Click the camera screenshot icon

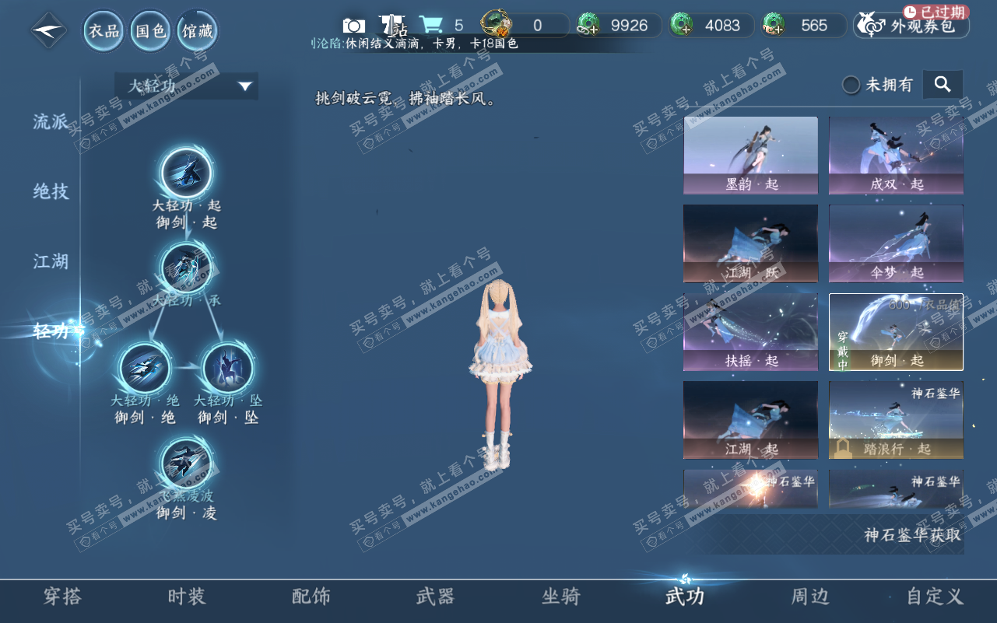353,26
